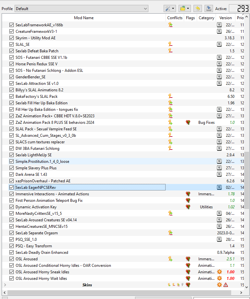Click the Active mods counter display
Image resolution: width=250 pixels, height=299 pixels.
[239, 8]
